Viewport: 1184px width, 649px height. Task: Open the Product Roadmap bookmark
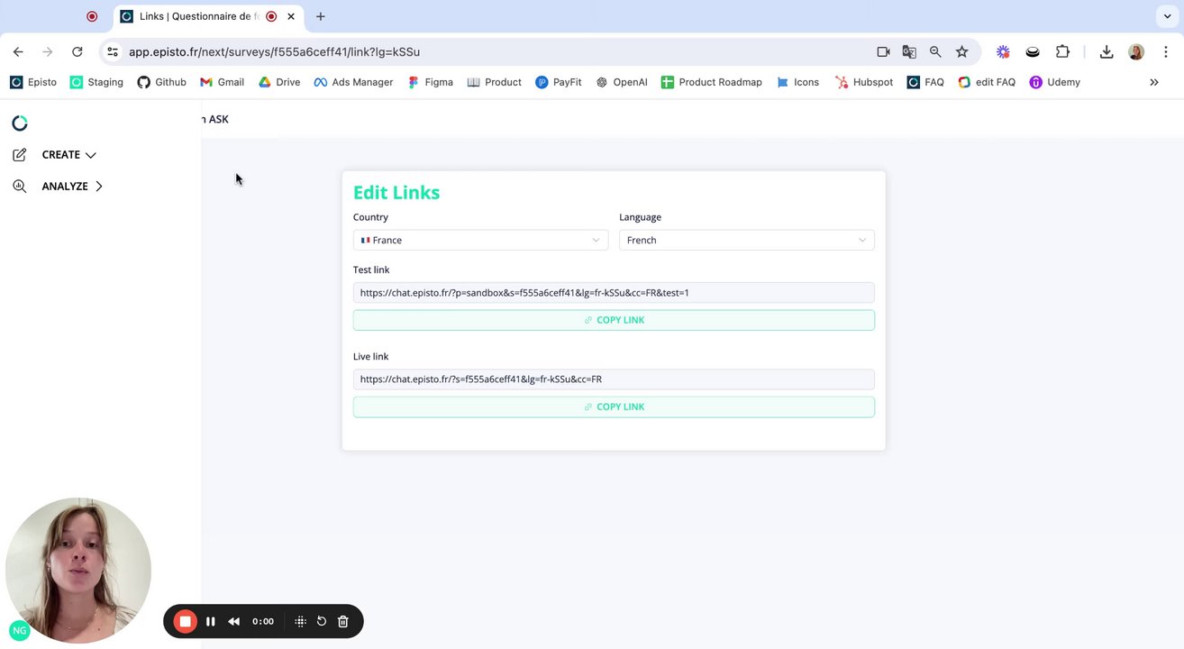click(712, 82)
